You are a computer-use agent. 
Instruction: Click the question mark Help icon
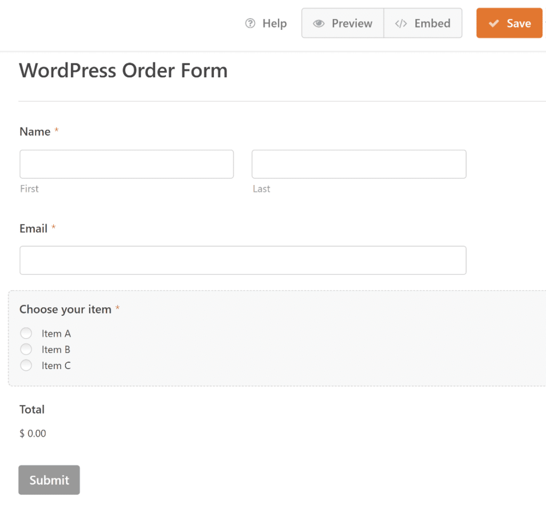click(250, 23)
